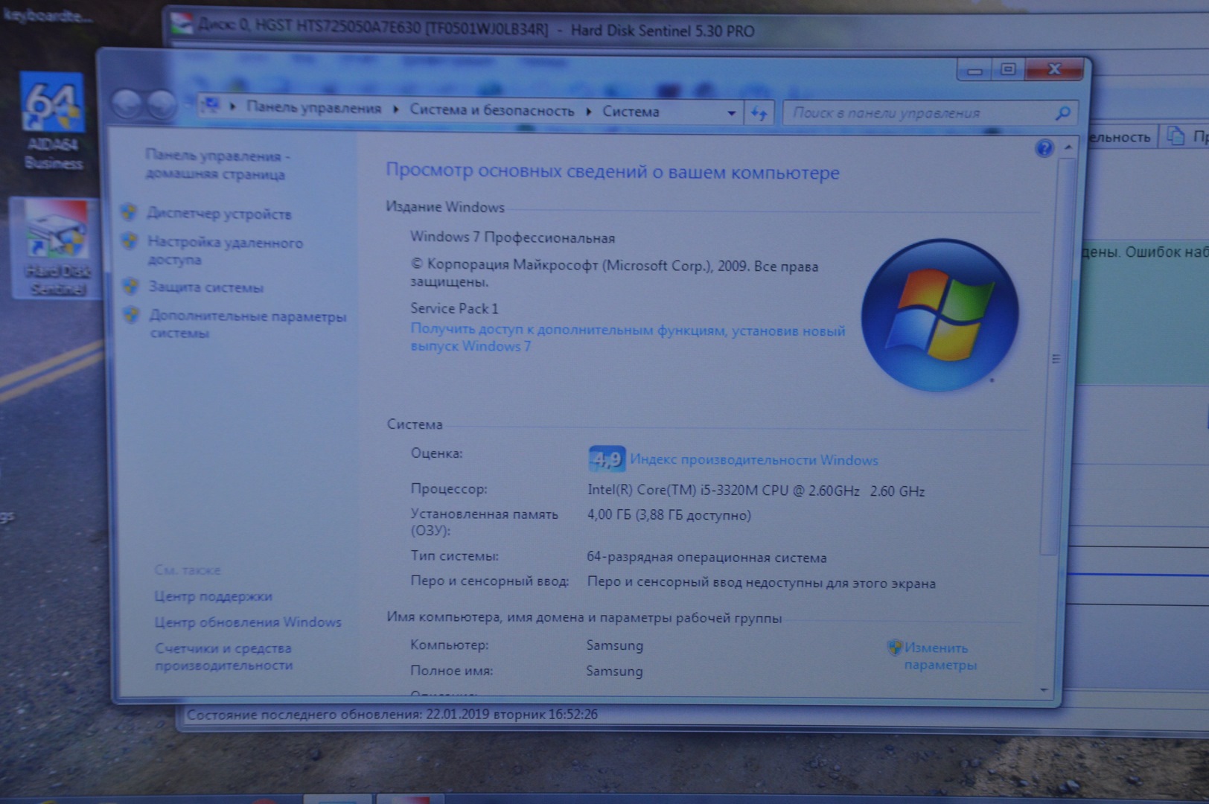
Task: Open Диспетчер устройств from the sidebar
Action: coord(219,214)
